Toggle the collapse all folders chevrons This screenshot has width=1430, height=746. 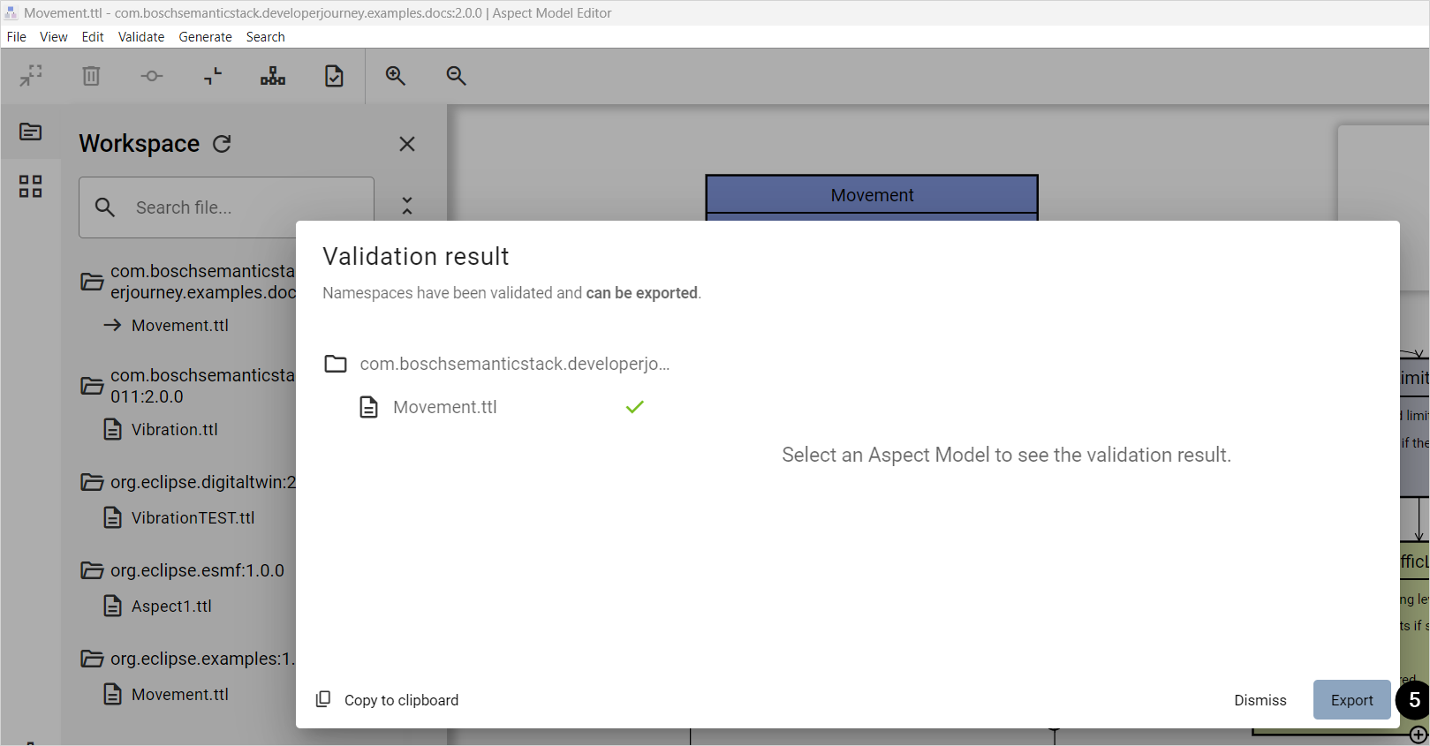pos(406,206)
